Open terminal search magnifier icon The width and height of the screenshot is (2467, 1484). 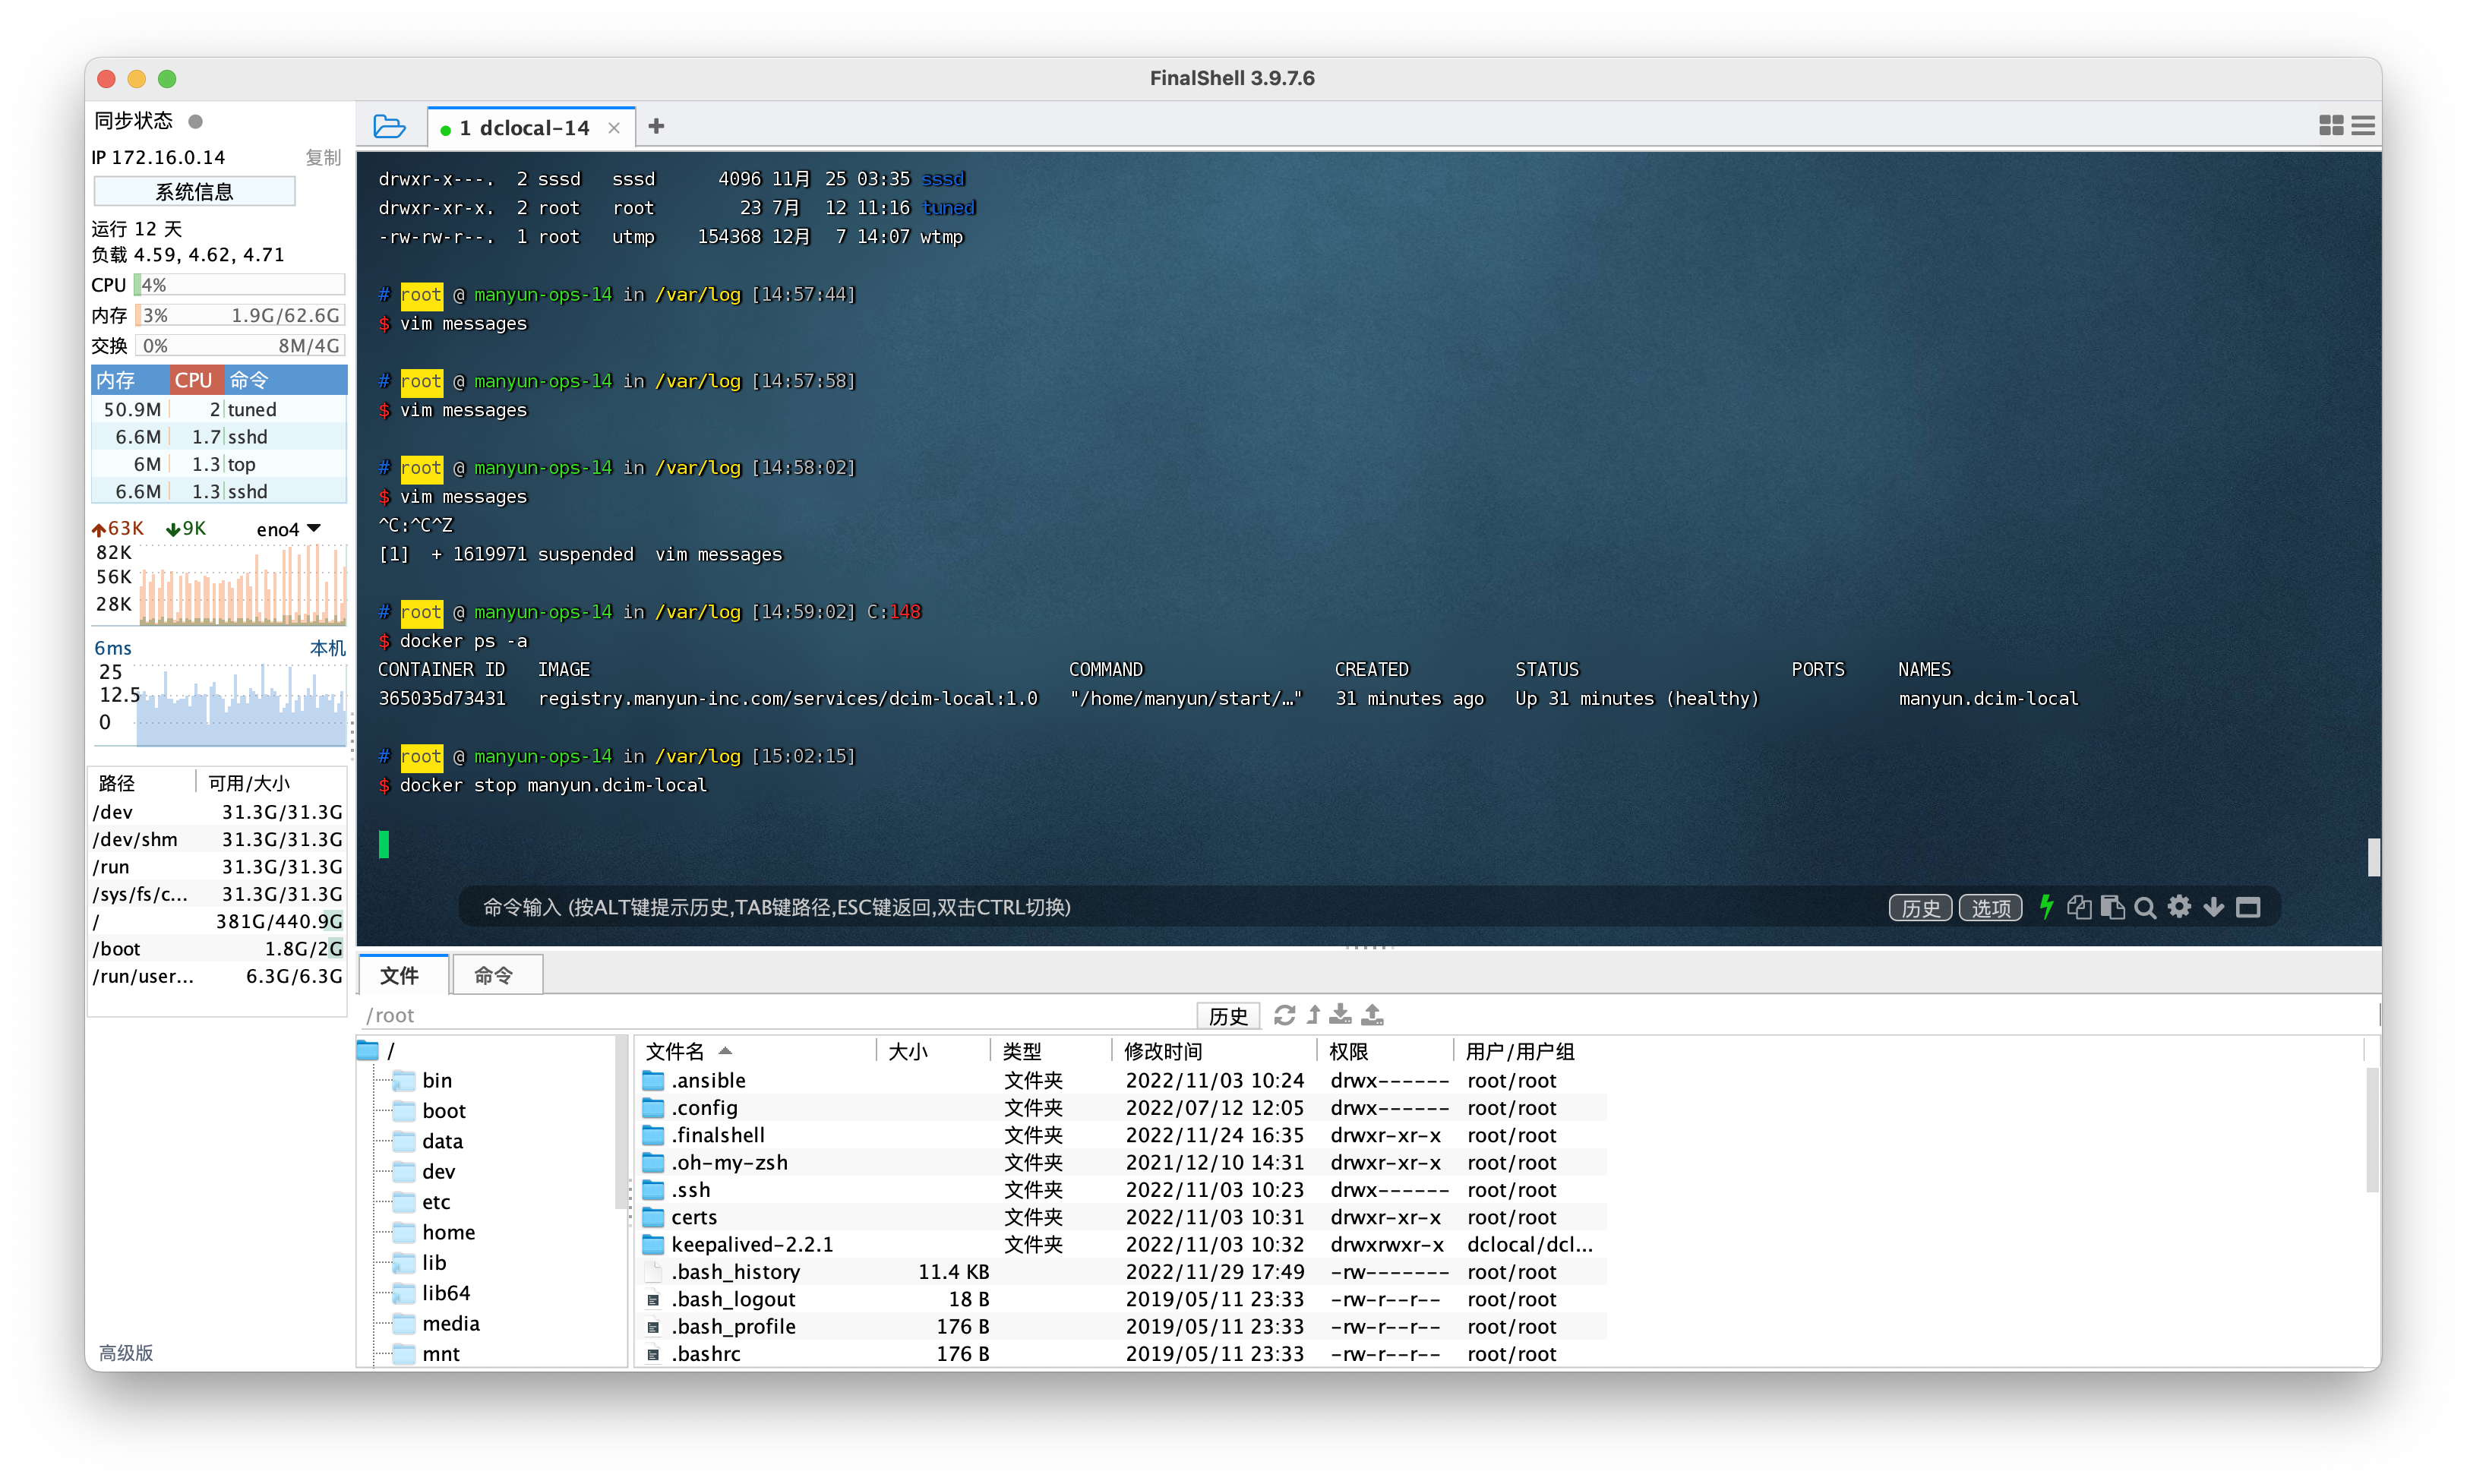(x=2145, y=908)
